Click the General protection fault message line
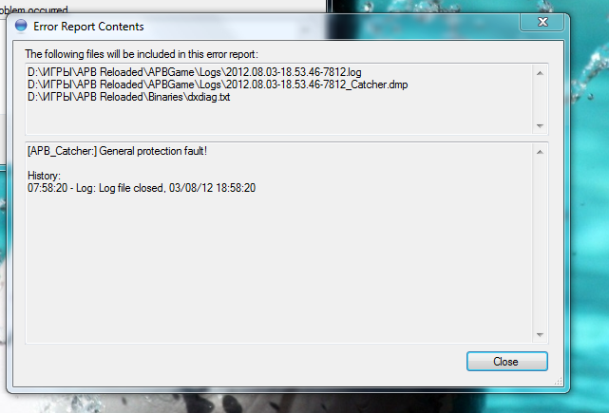The width and height of the screenshot is (609, 413). (x=117, y=151)
